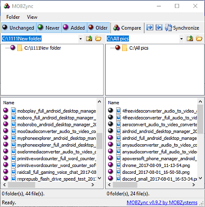Click the right list horizontal scroll-left arrow

click(x=109, y=185)
